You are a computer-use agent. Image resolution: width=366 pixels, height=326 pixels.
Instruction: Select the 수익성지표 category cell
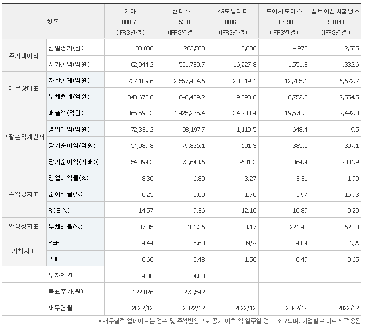pyautogui.click(x=24, y=194)
